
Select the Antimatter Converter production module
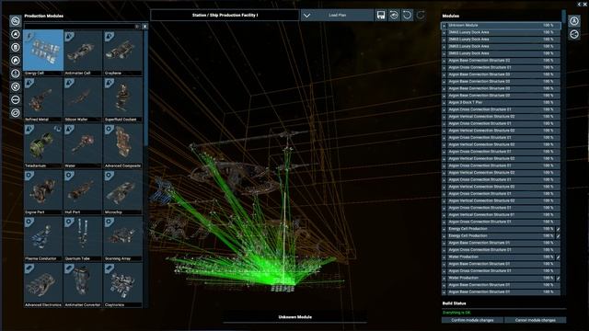click(x=83, y=285)
